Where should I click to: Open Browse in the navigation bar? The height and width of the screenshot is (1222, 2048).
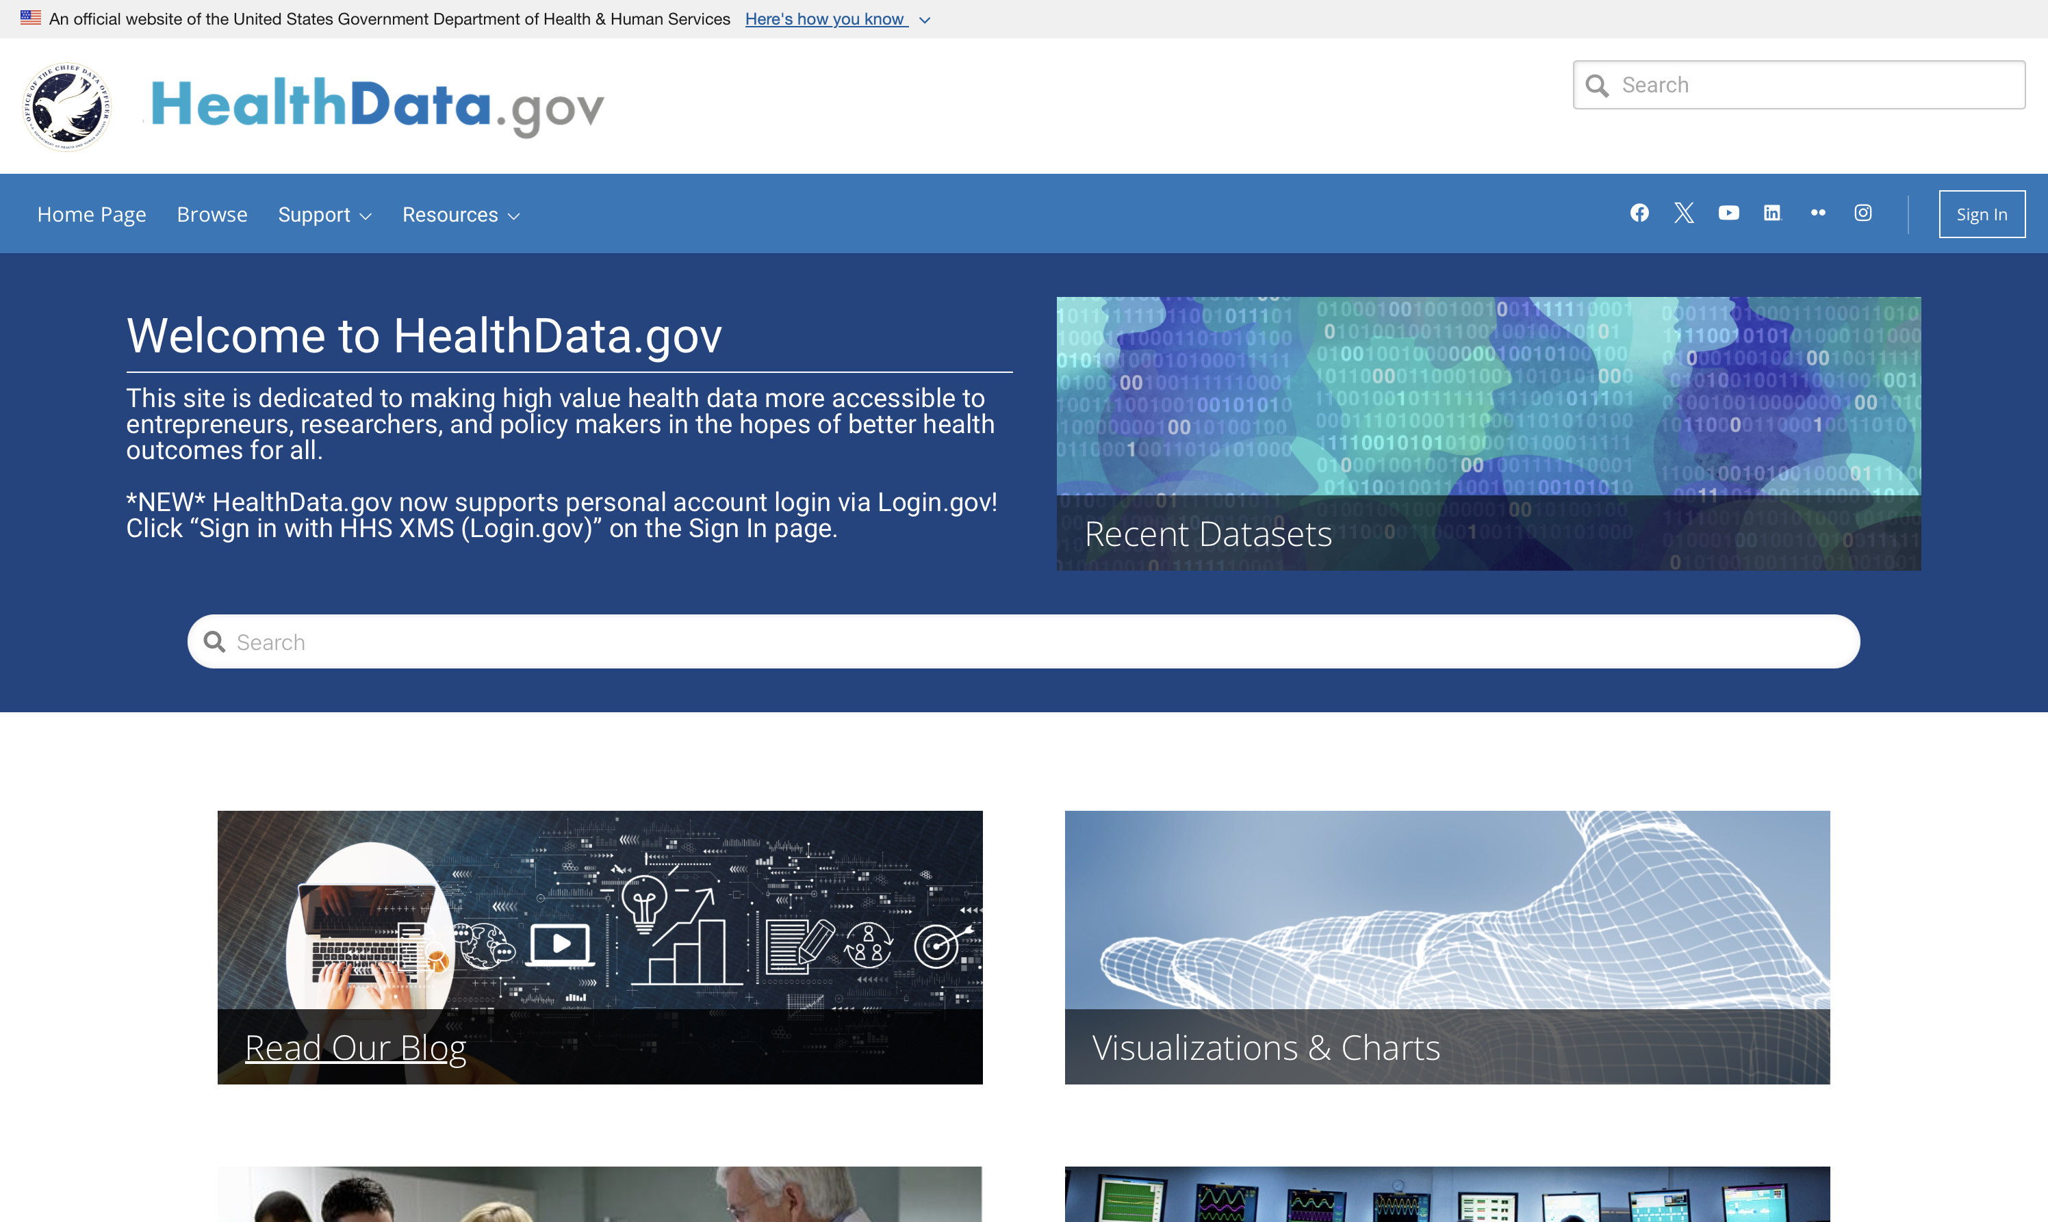click(212, 214)
